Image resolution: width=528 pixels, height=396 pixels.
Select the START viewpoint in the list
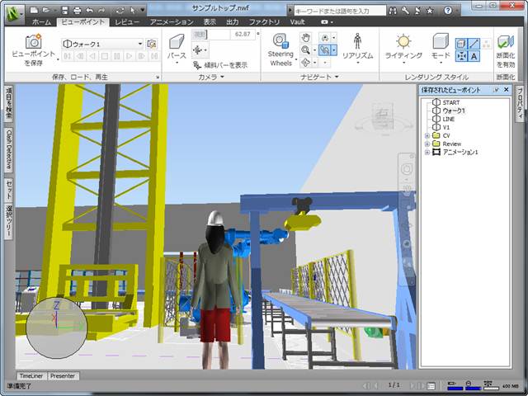click(x=450, y=102)
